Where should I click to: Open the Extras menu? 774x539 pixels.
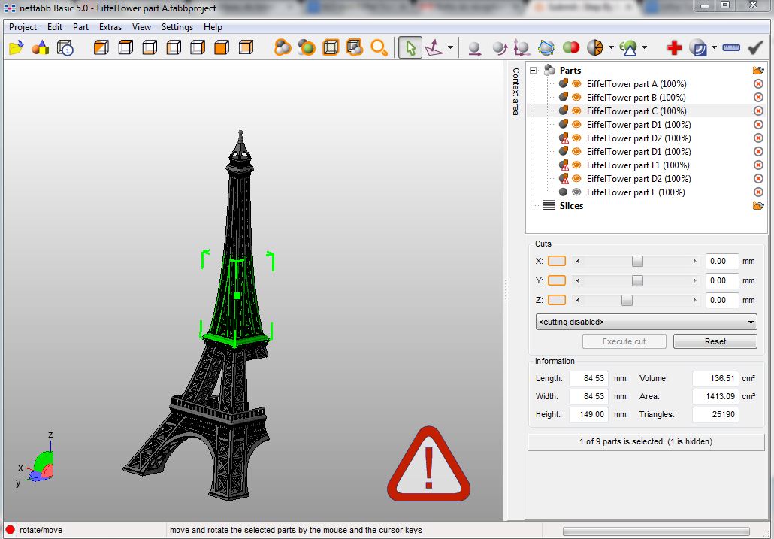110,26
